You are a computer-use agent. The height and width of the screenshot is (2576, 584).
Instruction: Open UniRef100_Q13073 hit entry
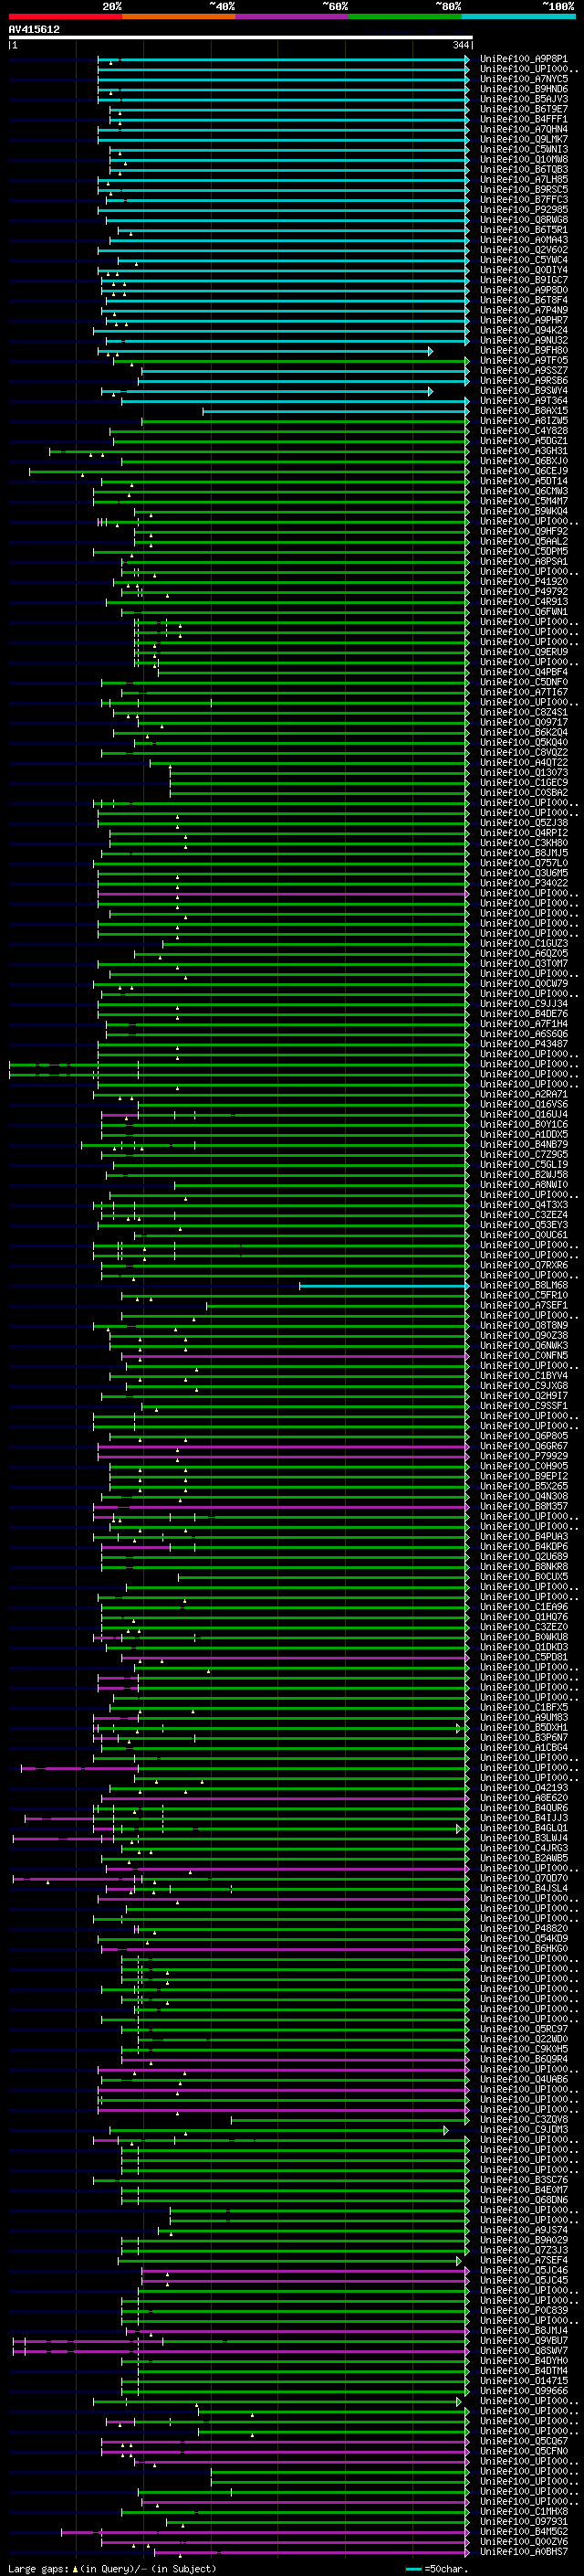tap(524, 772)
